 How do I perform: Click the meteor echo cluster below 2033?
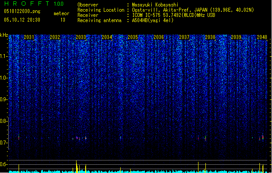(x=80, y=138)
